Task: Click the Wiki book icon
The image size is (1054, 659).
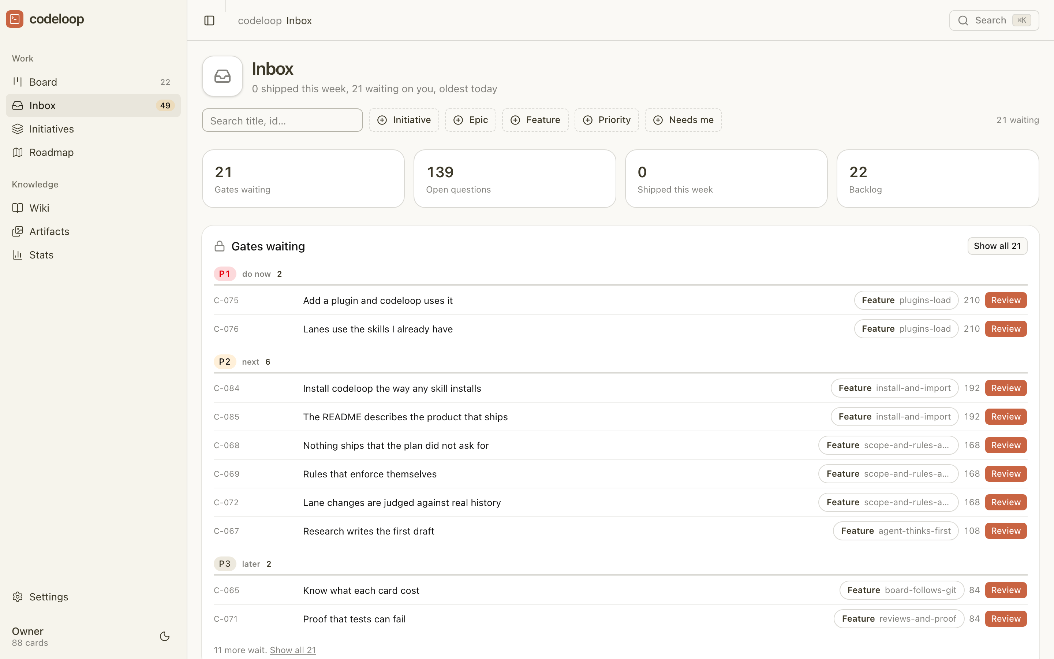Action: (x=18, y=208)
